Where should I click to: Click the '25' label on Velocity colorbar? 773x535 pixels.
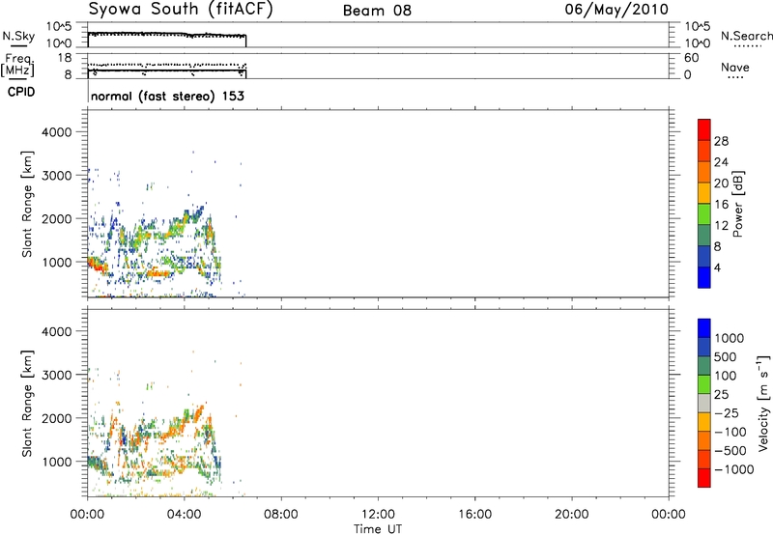pyautogui.click(x=721, y=394)
